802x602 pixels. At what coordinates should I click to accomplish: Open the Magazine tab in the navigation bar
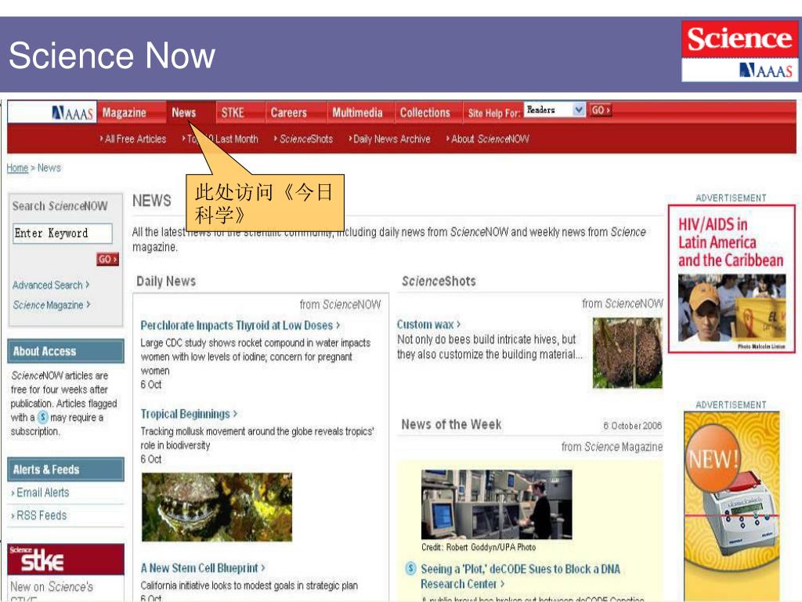pyautogui.click(x=125, y=113)
